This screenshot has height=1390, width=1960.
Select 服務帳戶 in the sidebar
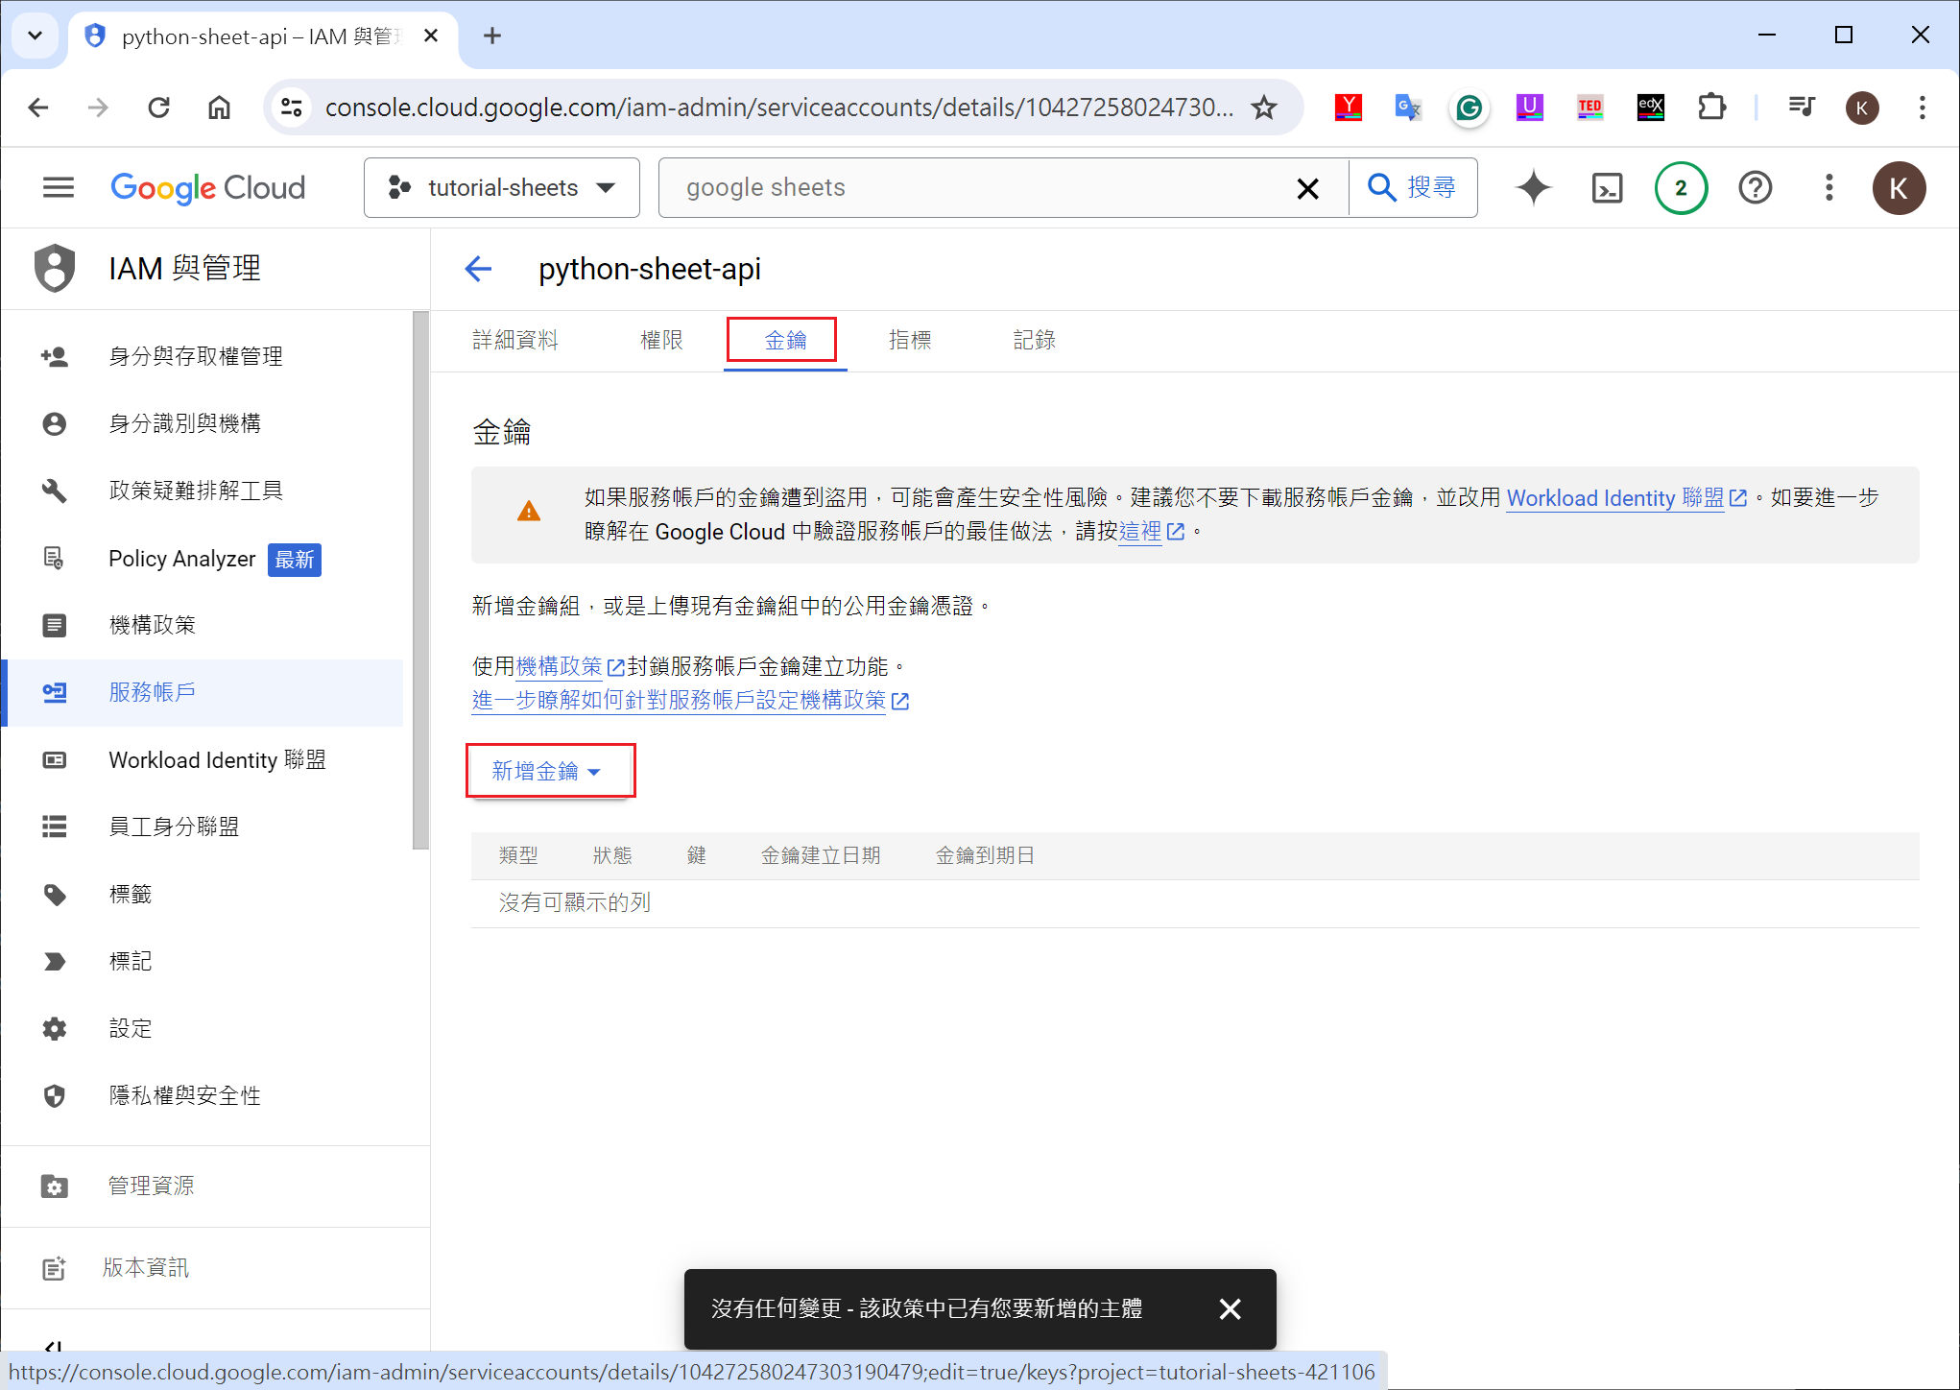(x=152, y=692)
